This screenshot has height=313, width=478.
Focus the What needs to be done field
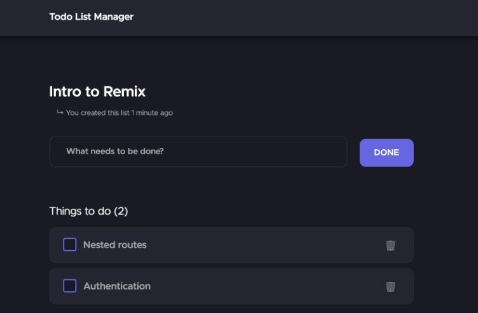coord(198,151)
